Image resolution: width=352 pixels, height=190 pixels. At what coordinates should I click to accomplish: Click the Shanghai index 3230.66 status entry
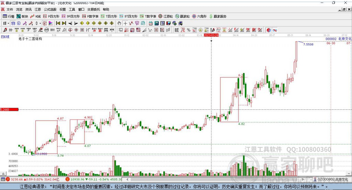click(33, 179)
